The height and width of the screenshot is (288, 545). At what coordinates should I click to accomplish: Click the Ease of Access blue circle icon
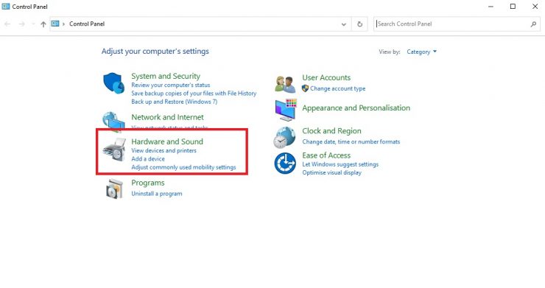point(285,163)
